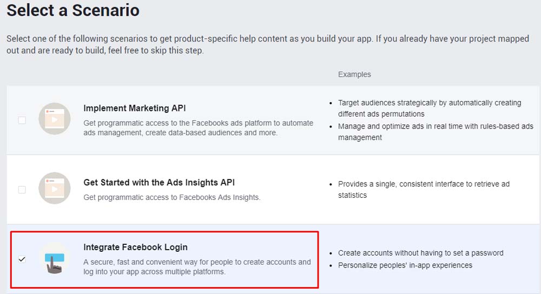Click the "secure, fast and convenient" login description
The height and width of the screenshot is (294, 541).
pos(197,267)
